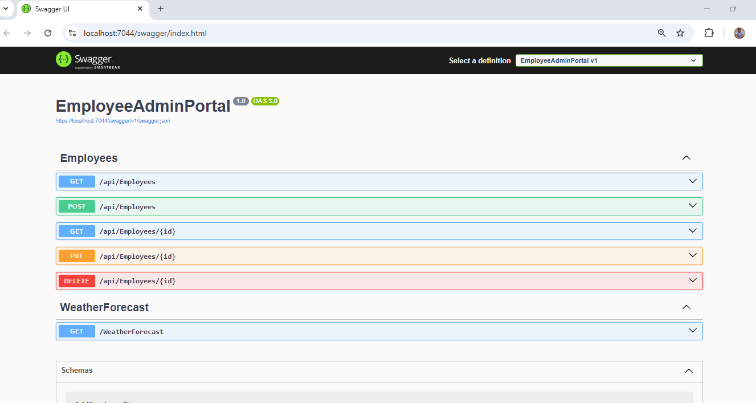Open the browser extensions puzzle icon

709,33
